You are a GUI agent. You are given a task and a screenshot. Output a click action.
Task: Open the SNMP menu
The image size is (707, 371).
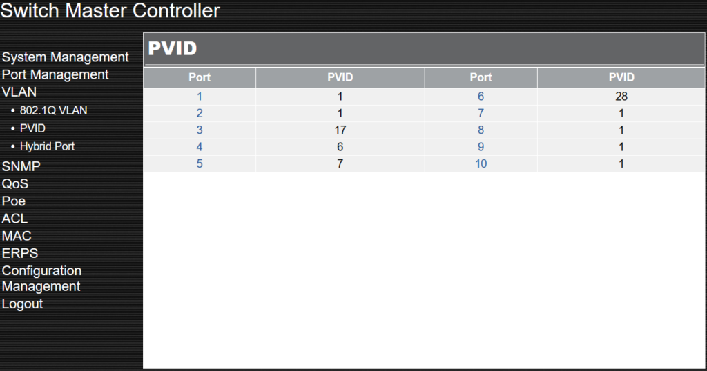(x=21, y=166)
